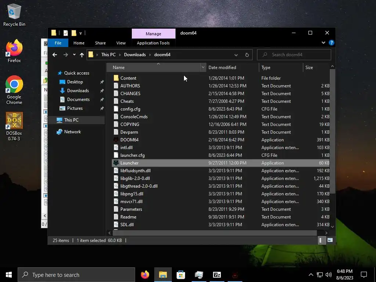The image size is (376, 282).
Task: Click Downloads in the address path
Action: pos(135,55)
